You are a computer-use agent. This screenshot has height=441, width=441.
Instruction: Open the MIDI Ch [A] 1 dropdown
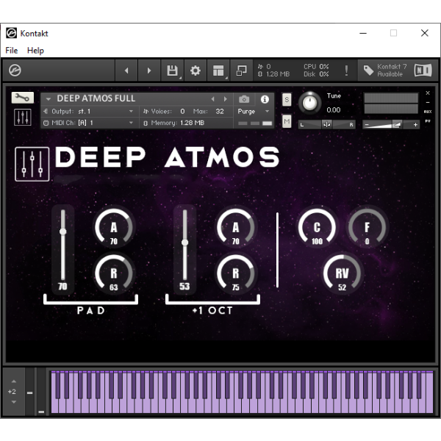tap(89, 123)
